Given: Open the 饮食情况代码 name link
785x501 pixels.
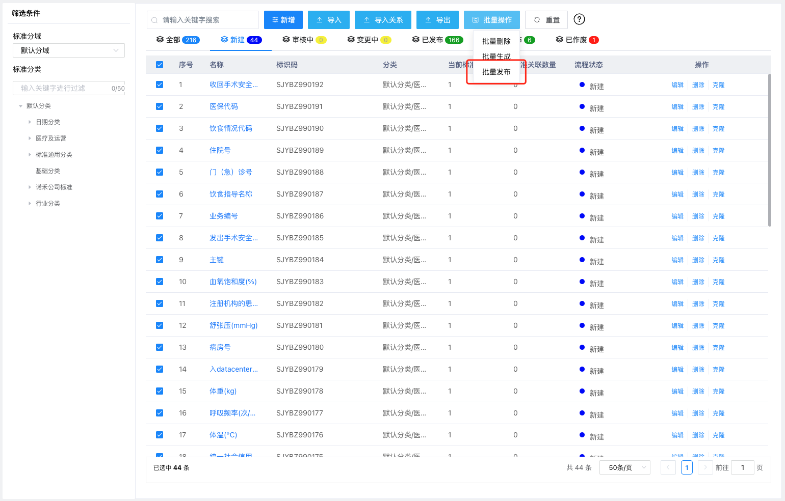Looking at the screenshot, I should pos(230,128).
